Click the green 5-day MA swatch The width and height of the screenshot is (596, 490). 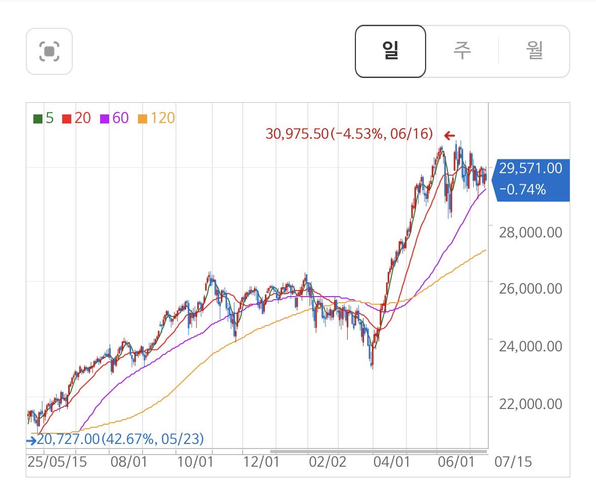point(37,119)
